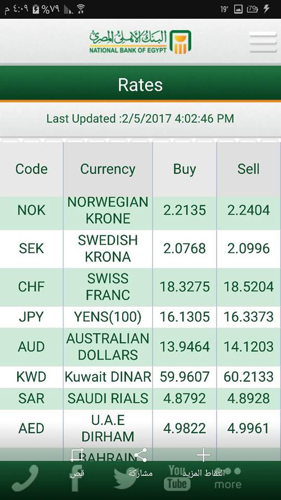The height and width of the screenshot is (500, 281).
Task: Open the Twitter bird icon
Action: [x=127, y=478]
